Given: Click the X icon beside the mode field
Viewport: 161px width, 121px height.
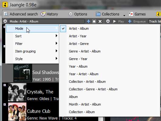Looking at the screenshot, I should [x=100, y=21].
